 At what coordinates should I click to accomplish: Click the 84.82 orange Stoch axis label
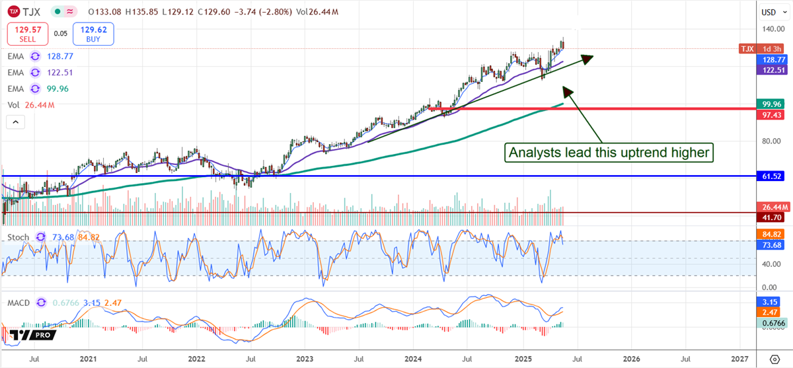coord(771,233)
